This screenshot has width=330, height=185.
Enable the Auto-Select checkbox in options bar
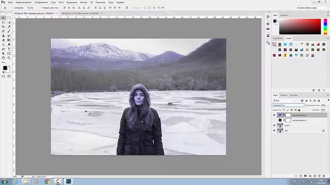coord(13,8)
